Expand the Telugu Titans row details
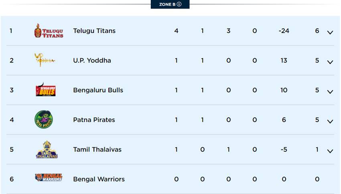The height and width of the screenshot is (194, 341). click(330, 32)
